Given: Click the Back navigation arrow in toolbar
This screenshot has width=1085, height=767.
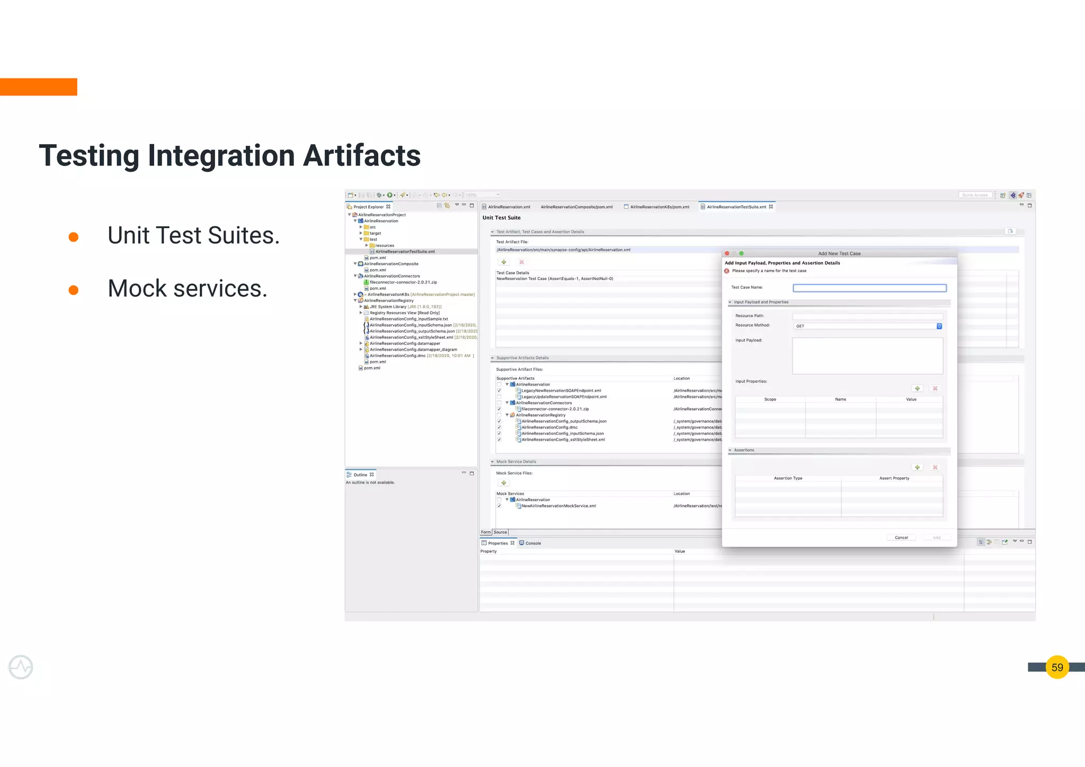Looking at the screenshot, I should (445, 195).
